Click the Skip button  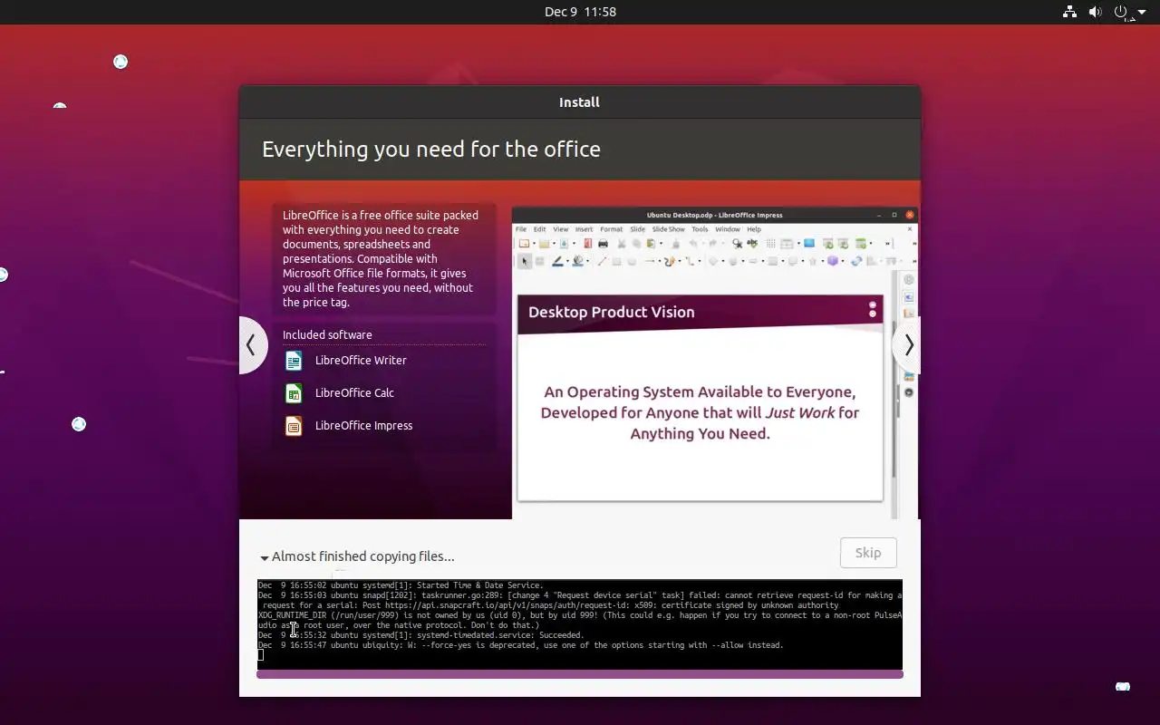[x=868, y=553]
